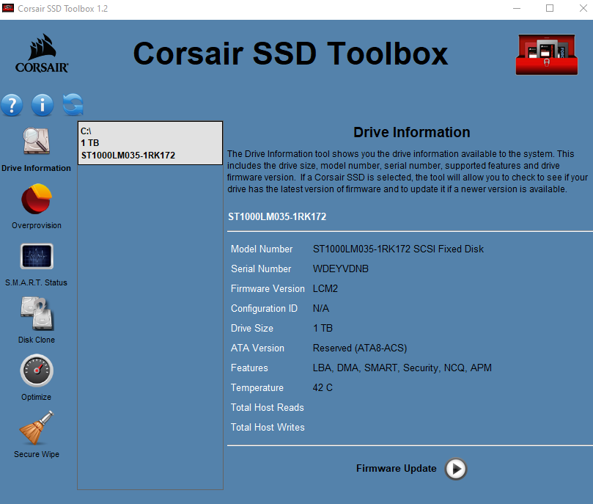Select the Overprovision pie chart icon

[36, 200]
